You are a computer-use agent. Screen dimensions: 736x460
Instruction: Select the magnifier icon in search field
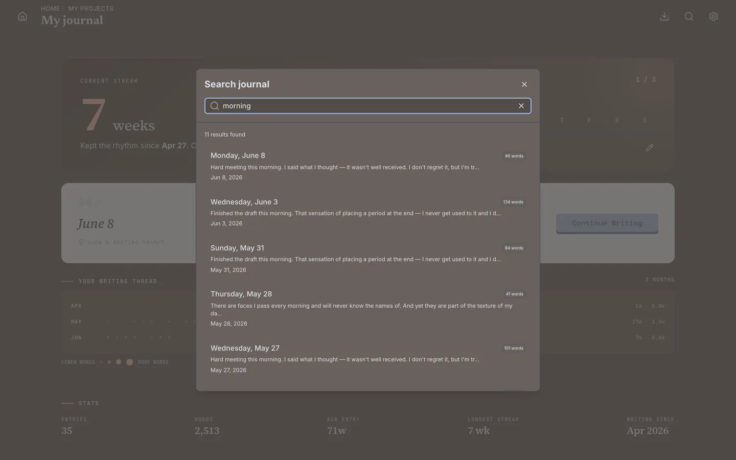[x=215, y=106]
